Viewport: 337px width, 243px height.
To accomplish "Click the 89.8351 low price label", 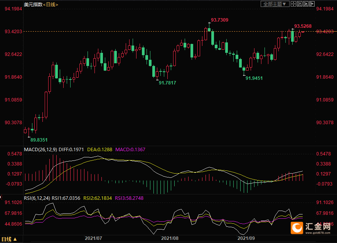I will 39,140.
